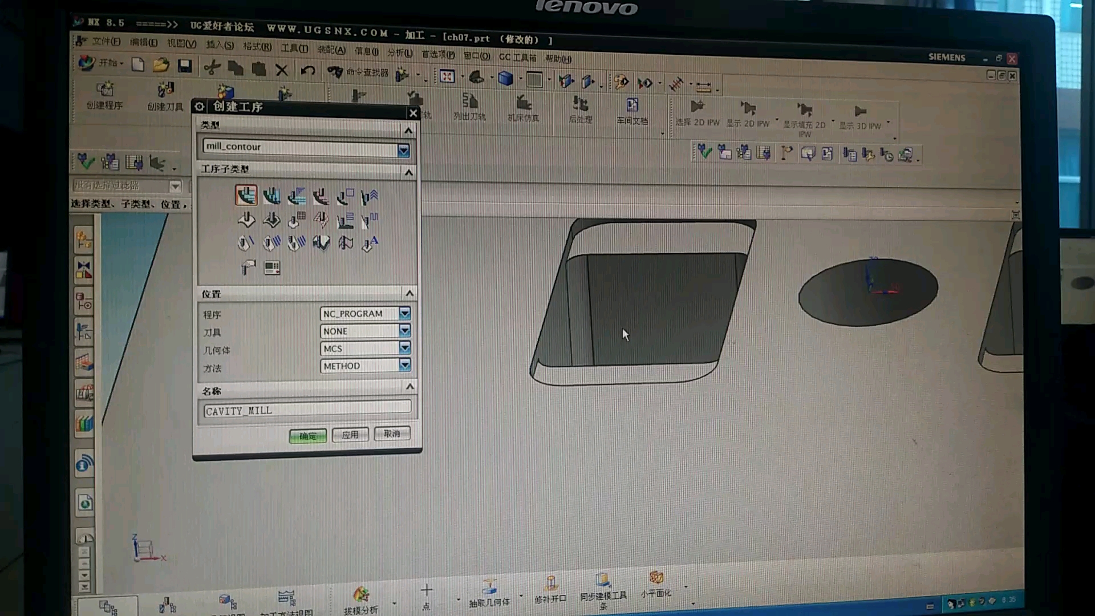Select the ZLEVEL_PROFILE subtype icon
1095x616 pixels.
click(346, 197)
